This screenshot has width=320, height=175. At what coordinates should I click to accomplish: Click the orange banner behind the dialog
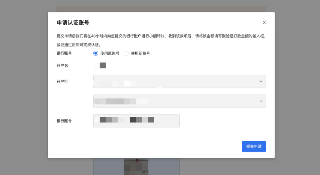point(161,9)
